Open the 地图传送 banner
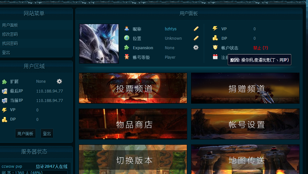The height and width of the screenshot is (174, 308). pyautogui.click(x=245, y=159)
